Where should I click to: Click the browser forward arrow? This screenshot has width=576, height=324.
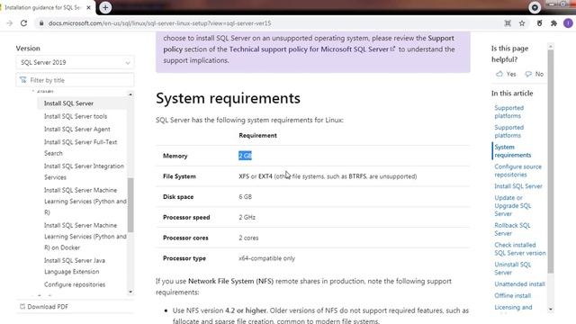pos(10,23)
